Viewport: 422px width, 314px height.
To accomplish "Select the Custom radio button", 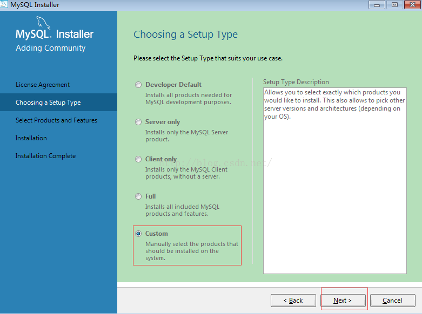I will click(139, 234).
